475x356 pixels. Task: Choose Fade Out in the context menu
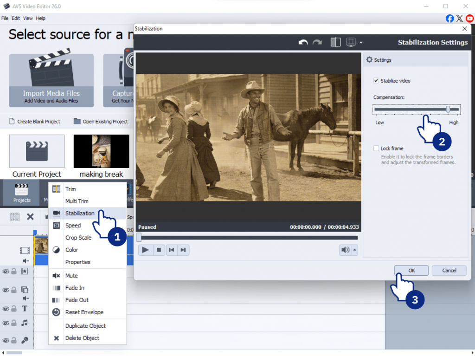(77, 300)
